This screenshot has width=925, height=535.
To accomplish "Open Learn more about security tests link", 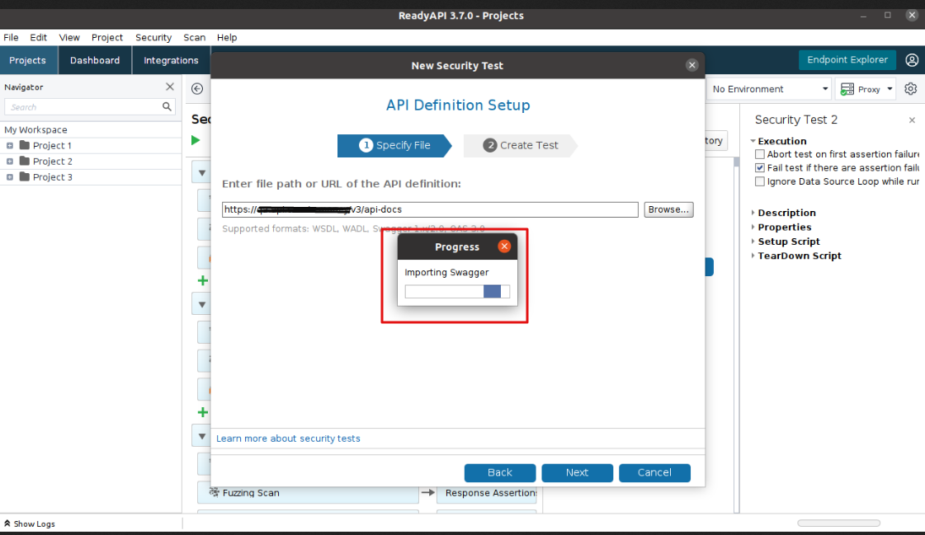I will pos(288,439).
